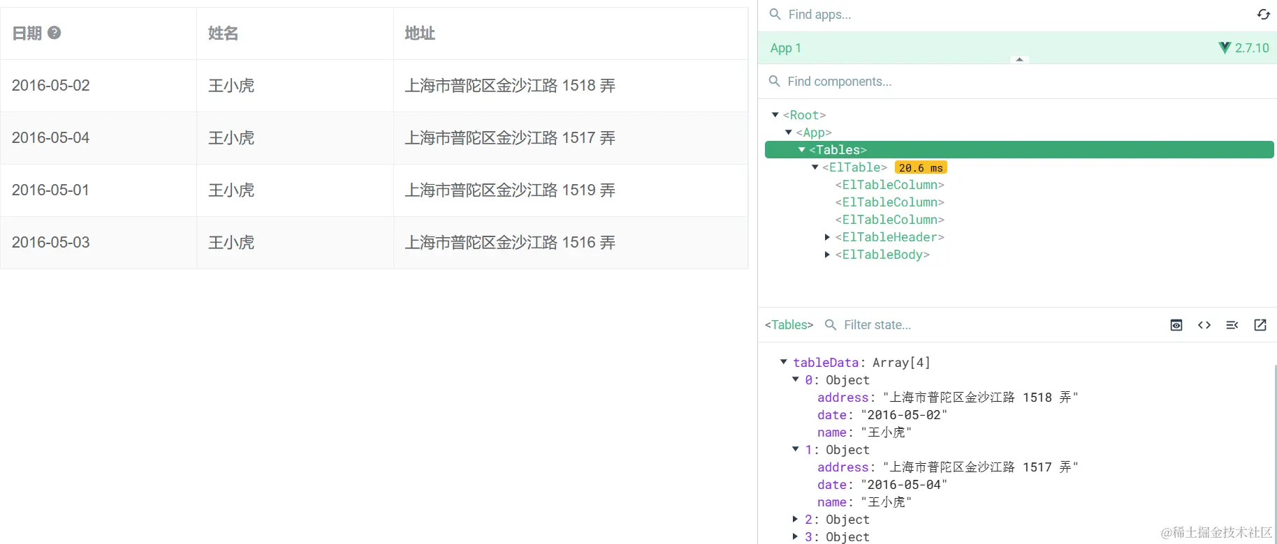Click the question mark icon beside 日期
The height and width of the screenshot is (544, 1277).
(x=54, y=33)
